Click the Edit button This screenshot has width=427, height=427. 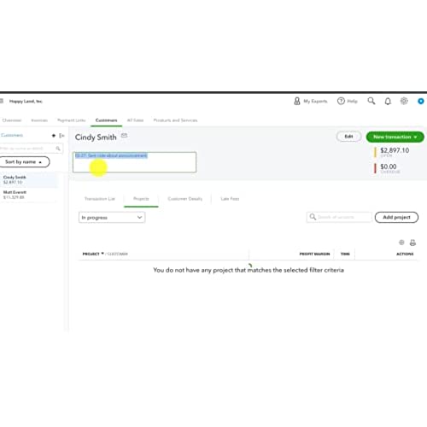pyautogui.click(x=348, y=137)
